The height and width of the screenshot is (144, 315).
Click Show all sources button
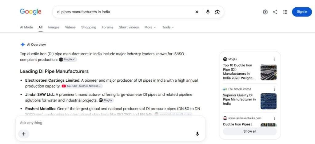[x=250, y=131]
